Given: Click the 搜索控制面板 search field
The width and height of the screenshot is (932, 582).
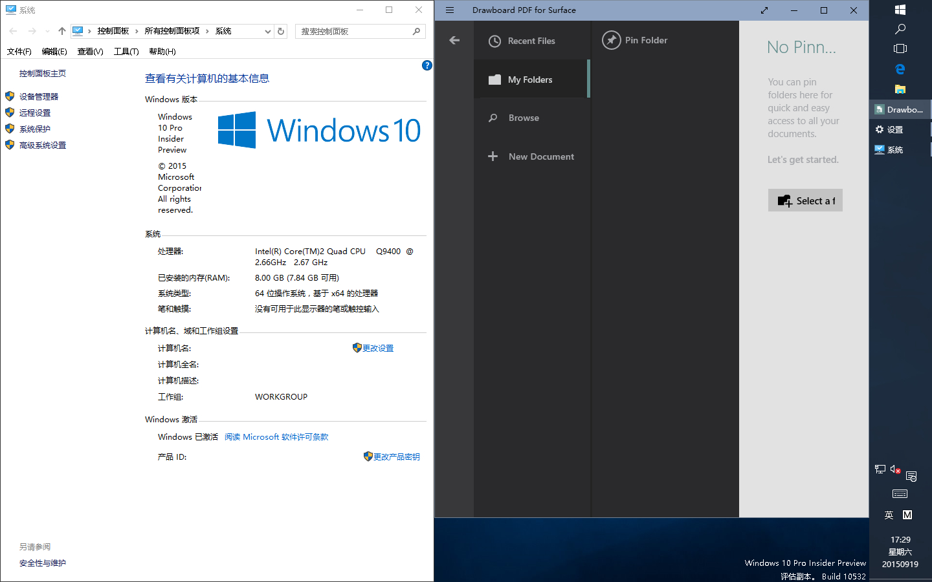Looking at the screenshot, I should point(353,31).
